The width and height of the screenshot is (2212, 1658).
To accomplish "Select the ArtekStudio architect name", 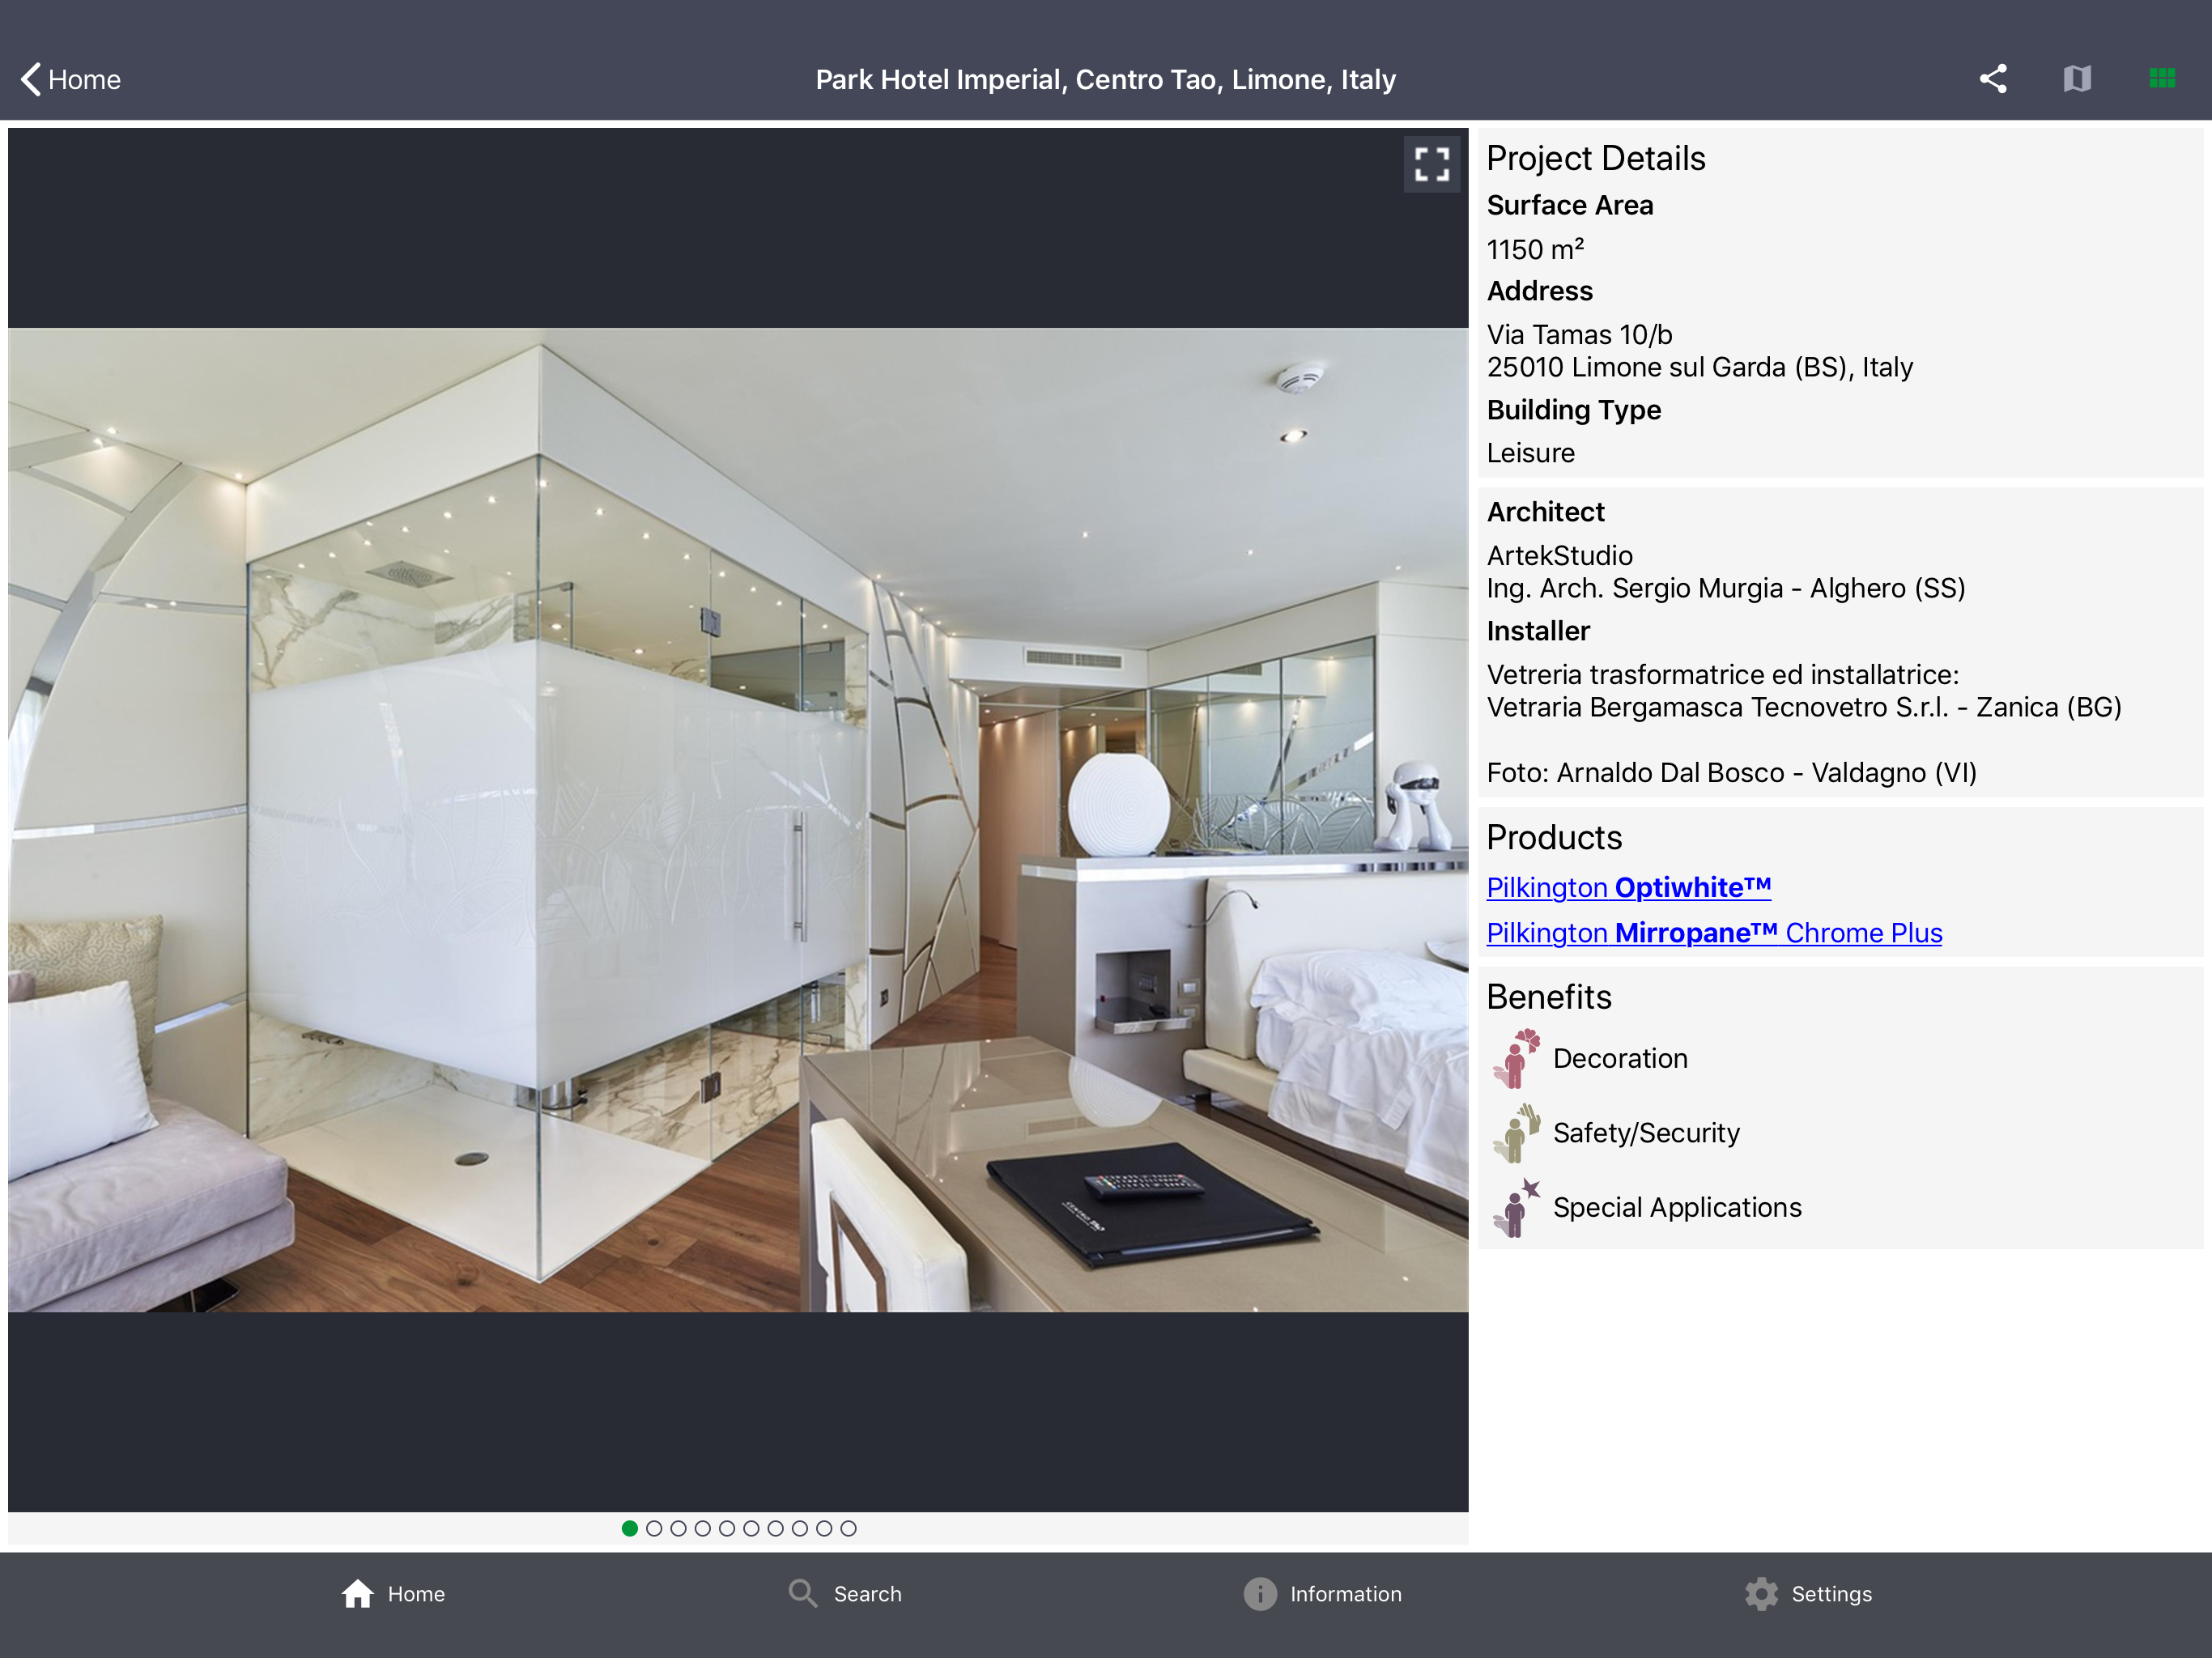I will (x=1559, y=555).
